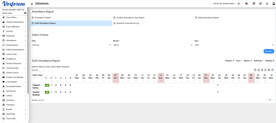Open the Year dropdown
Image resolution: width=276 pixels, height=123 pixels.
tap(234, 45)
